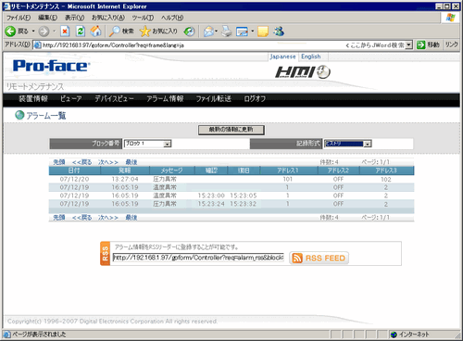Open the ファイル転送 navigation item
The image size is (463, 341).
pyautogui.click(x=214, y=99)
